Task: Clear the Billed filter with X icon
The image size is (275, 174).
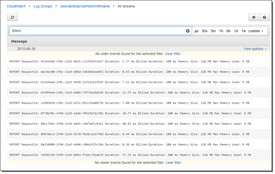Action: pos(188,31)
